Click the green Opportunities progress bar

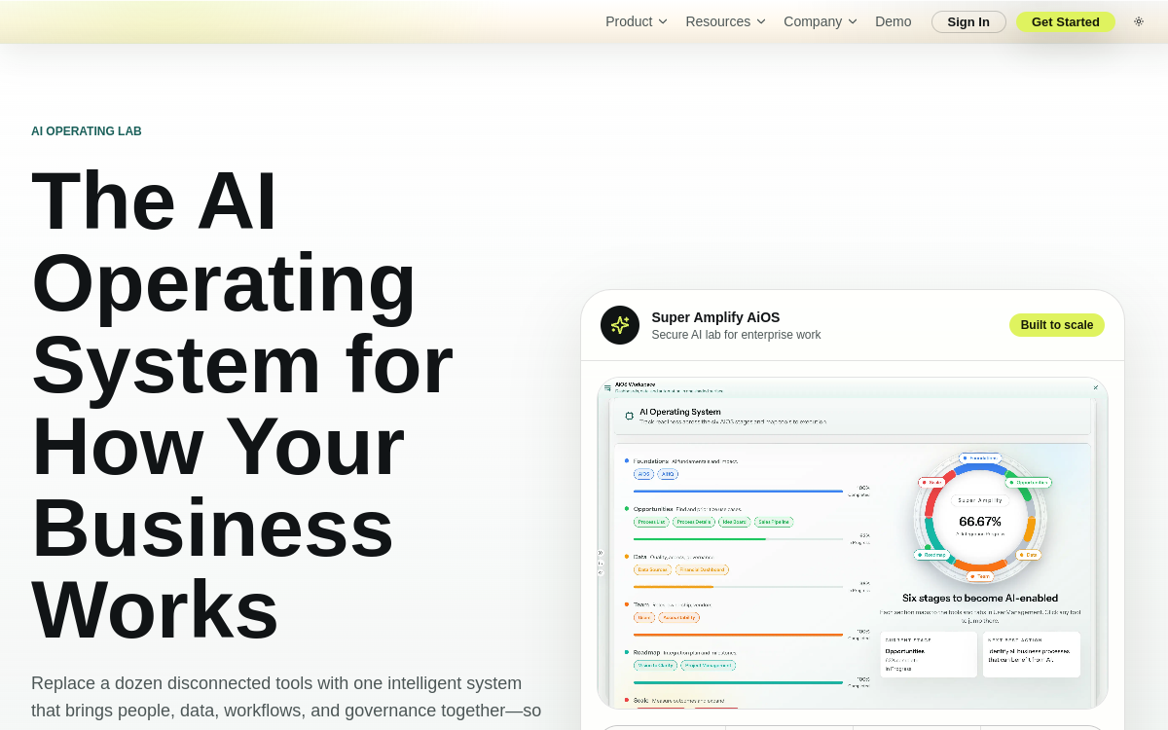738,539
